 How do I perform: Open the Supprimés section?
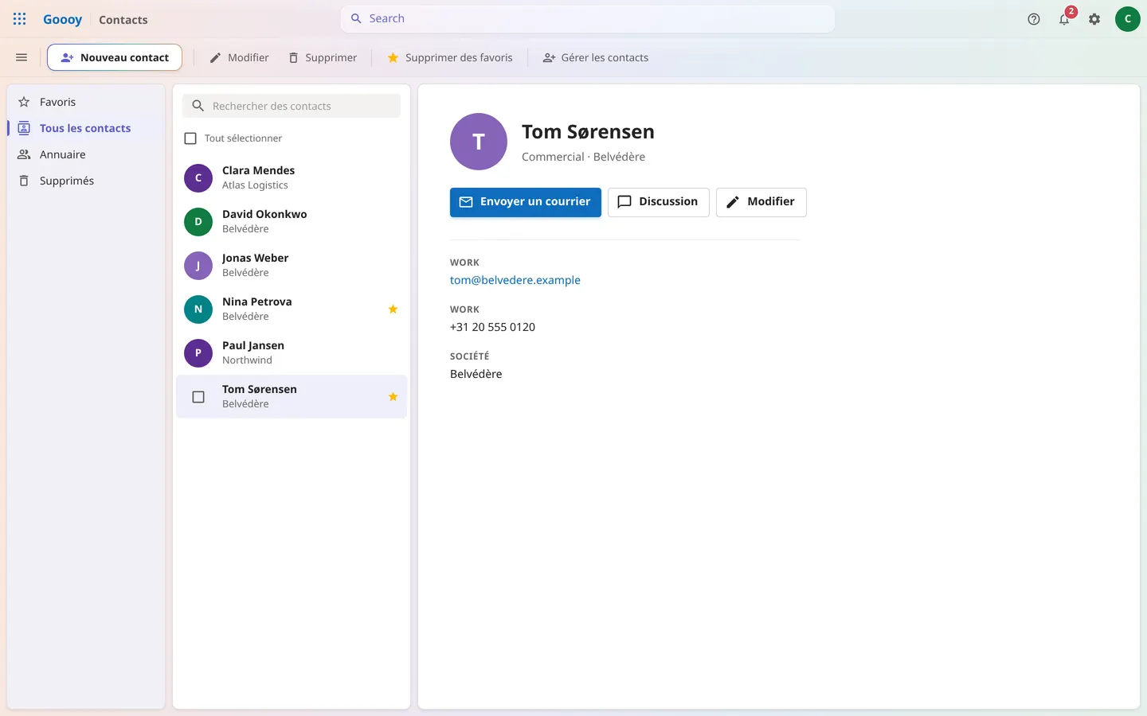pyautogui.click(x=86, y=181)
